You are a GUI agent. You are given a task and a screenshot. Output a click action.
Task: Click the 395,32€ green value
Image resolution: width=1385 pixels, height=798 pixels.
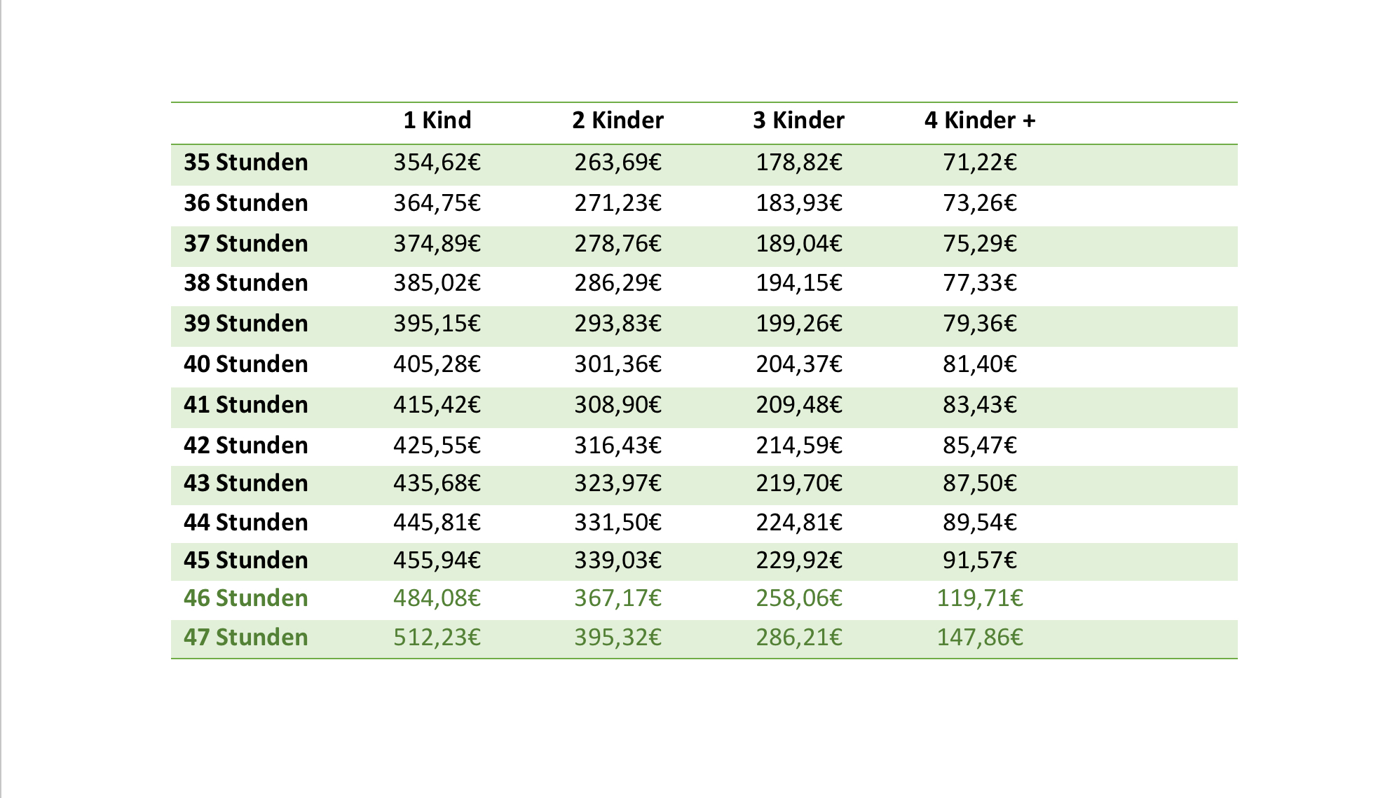tap(618, 638)
